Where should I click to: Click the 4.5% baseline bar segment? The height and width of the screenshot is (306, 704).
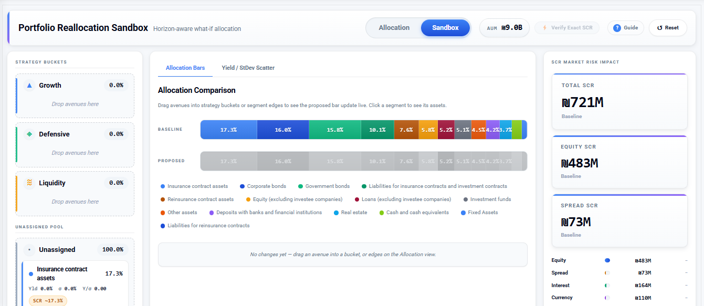tap(478, 130)
